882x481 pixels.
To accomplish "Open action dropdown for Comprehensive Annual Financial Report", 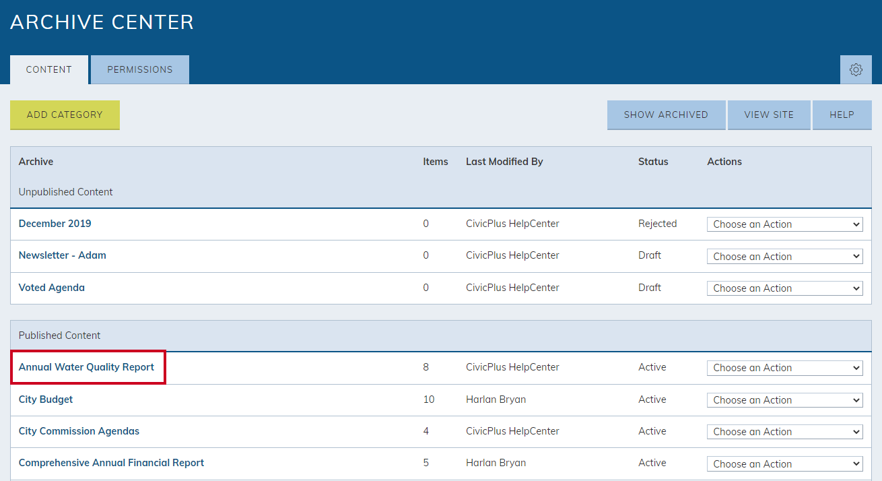I will pyautogui.click(x=785, y=463).
